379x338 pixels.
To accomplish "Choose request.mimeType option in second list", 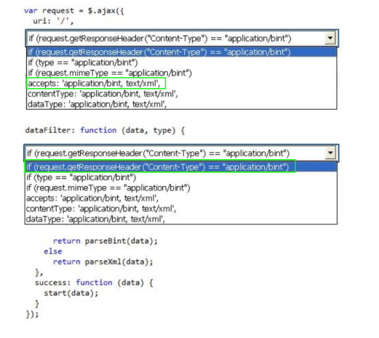I will (181, 188).
